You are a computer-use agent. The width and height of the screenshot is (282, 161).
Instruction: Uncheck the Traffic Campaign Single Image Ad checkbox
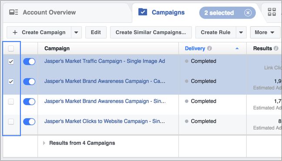[x=11, y=62]
